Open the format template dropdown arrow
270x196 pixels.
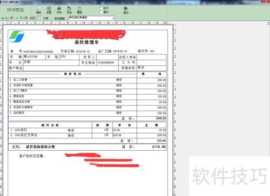coord(113,18)
